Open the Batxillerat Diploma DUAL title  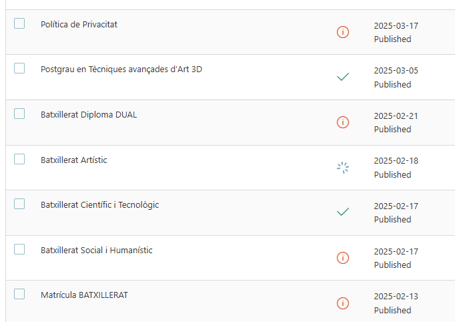(89, 115)
